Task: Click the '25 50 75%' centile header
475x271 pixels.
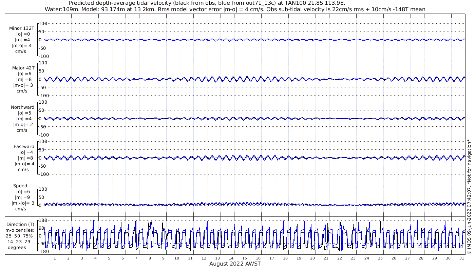Action: [20, 236]
